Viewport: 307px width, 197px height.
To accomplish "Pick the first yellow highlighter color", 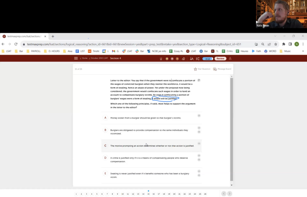I will click(167, 58).
